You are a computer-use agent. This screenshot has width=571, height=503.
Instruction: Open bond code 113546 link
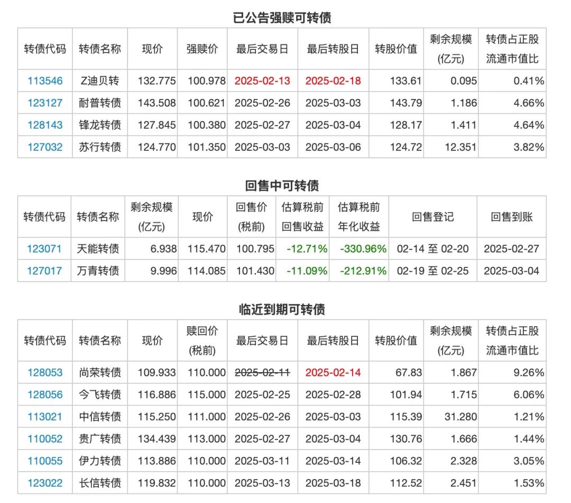(45, 80)
